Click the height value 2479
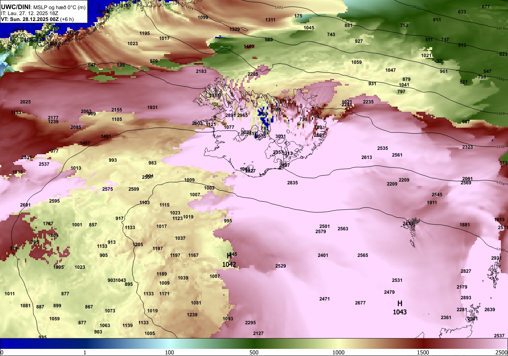The height and width of the screenshot is (356, 508). pos(389,292)
